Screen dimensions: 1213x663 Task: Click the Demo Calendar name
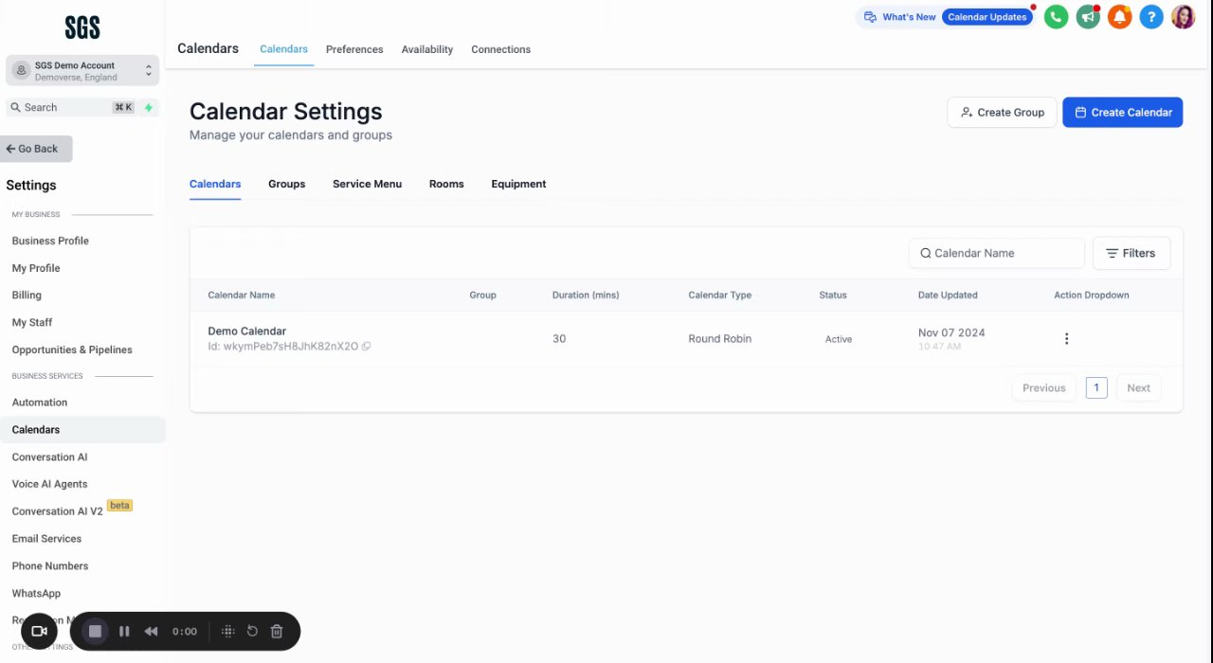click(x=246, y=331)
